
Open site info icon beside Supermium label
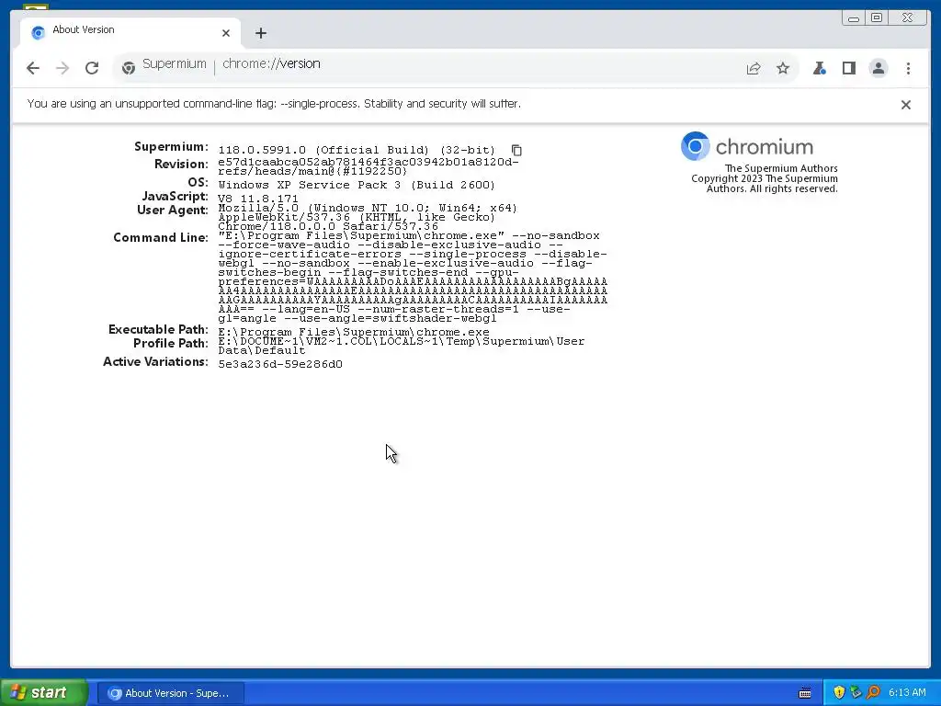pos(128,68)
